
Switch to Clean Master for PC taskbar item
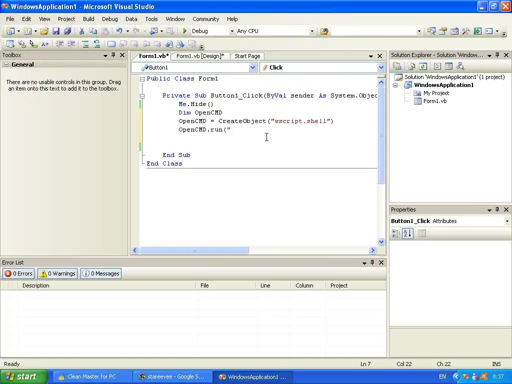point(91,377)
